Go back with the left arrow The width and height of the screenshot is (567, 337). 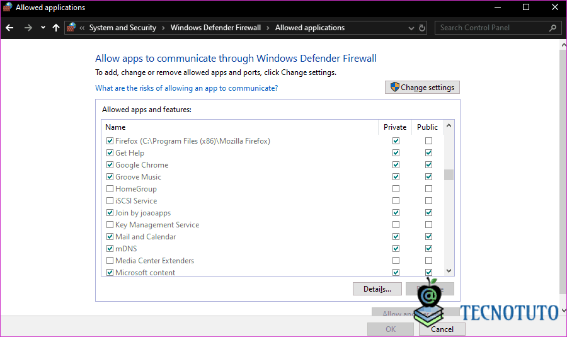[x=9, y=28]
